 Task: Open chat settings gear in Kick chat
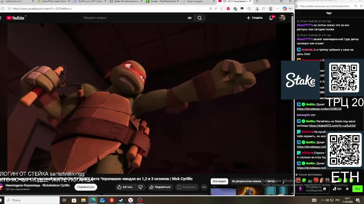(347, 189)
